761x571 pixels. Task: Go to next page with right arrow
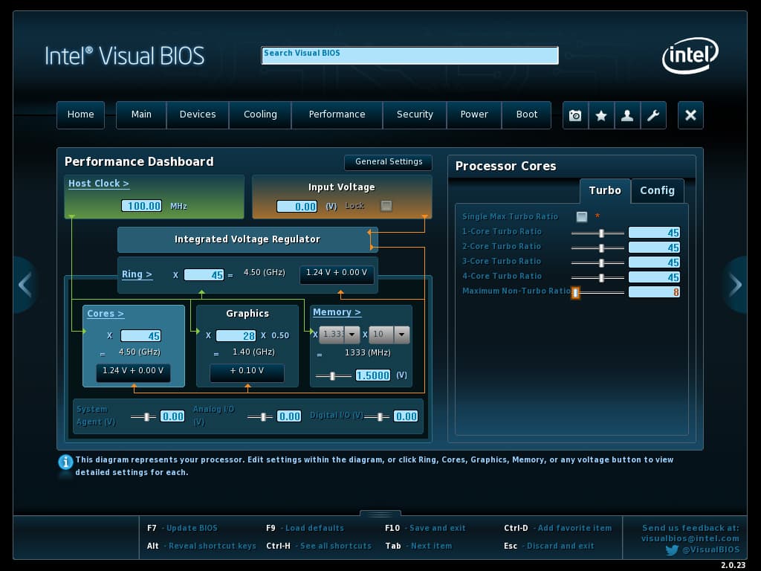tap(735, 285)
